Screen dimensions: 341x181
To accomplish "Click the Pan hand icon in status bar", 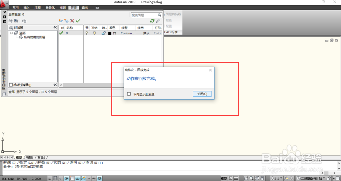I will coord(246,178).
